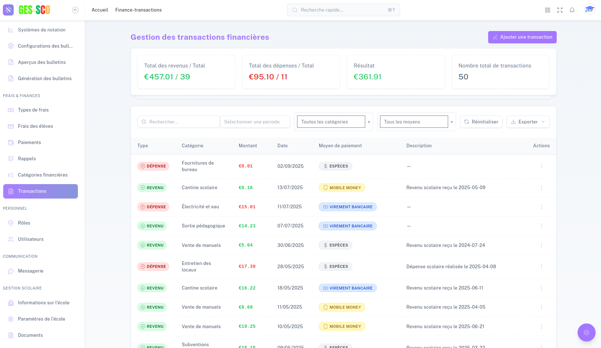The image size is (601, 348).
Task: Open actions menu for the Cantine scolaire row
Action: (x=541, y=187)
